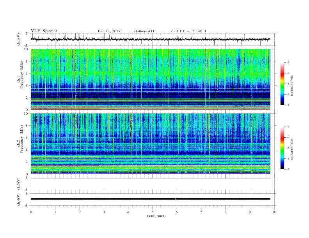Click the thick black ch.4 trace
Viewport: 309px width, 238px height.
tap(150, 199)
